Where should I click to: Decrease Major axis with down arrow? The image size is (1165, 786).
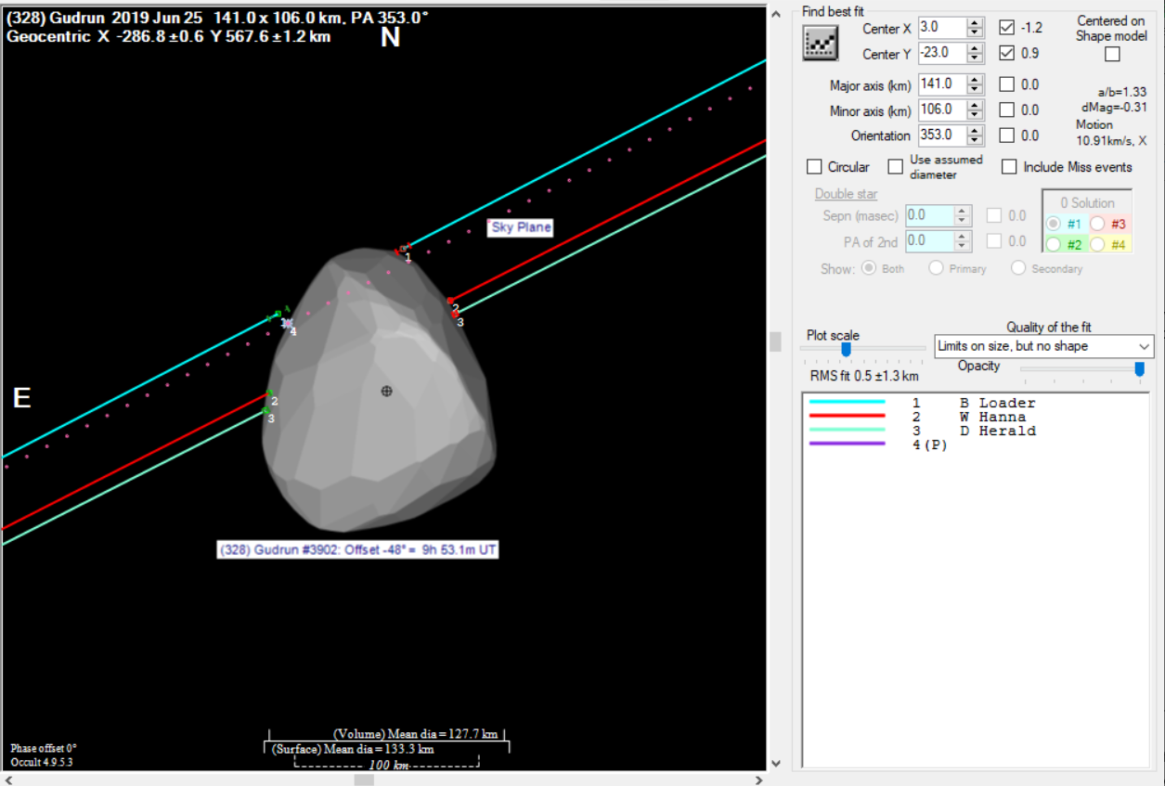click(x=975, y=89)
